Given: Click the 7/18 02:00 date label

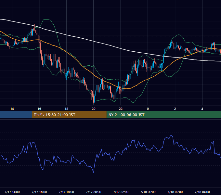Looking at the screenshot, I should point(175,192).
